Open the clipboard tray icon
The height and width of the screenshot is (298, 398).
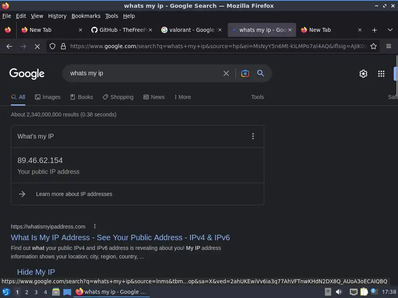pyautogui.click(x=364, y=292)
